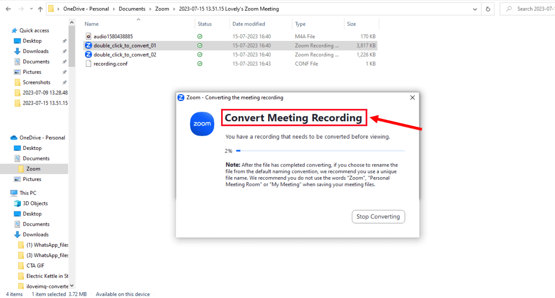Click Zoom in the address bar path
Viewport: 555px width, 298px height.
(x=162, y=9)
